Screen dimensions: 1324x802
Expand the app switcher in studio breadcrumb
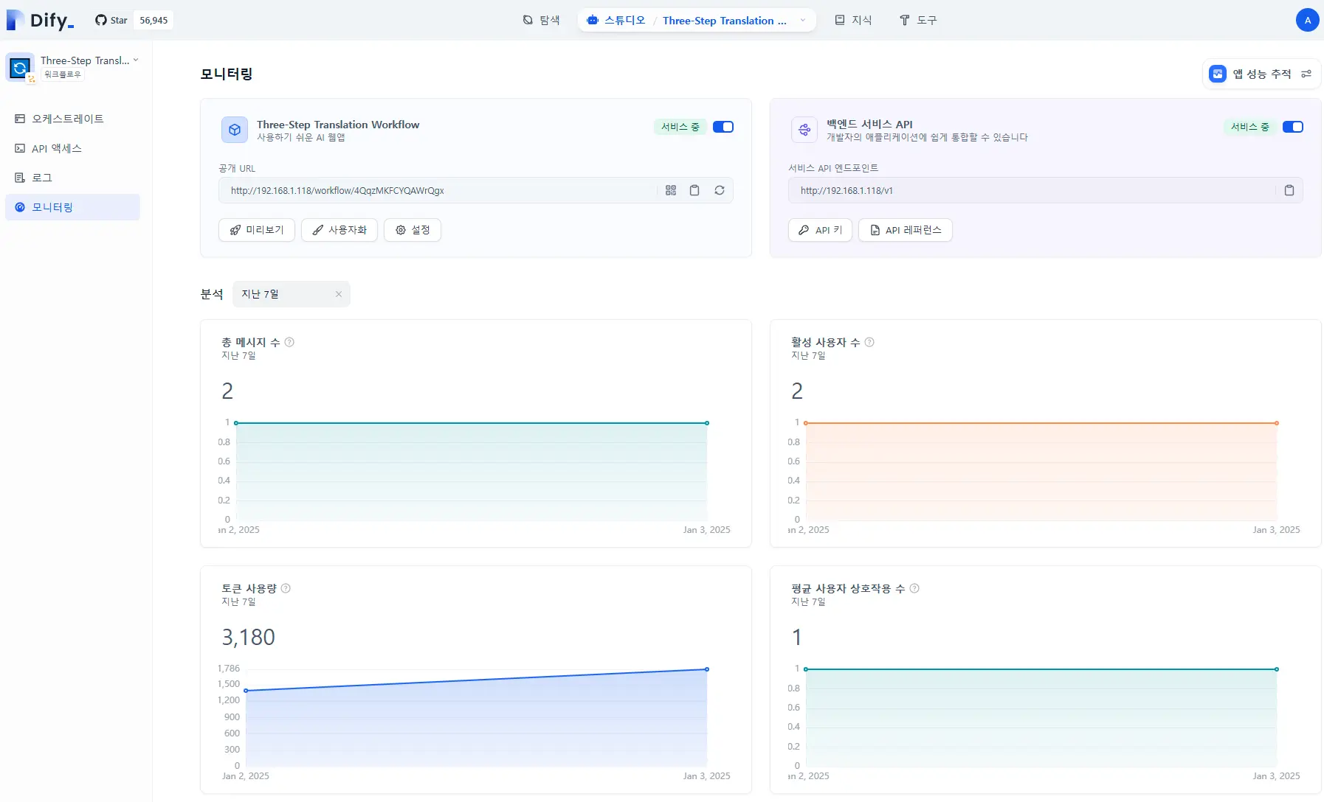point(803,21)
